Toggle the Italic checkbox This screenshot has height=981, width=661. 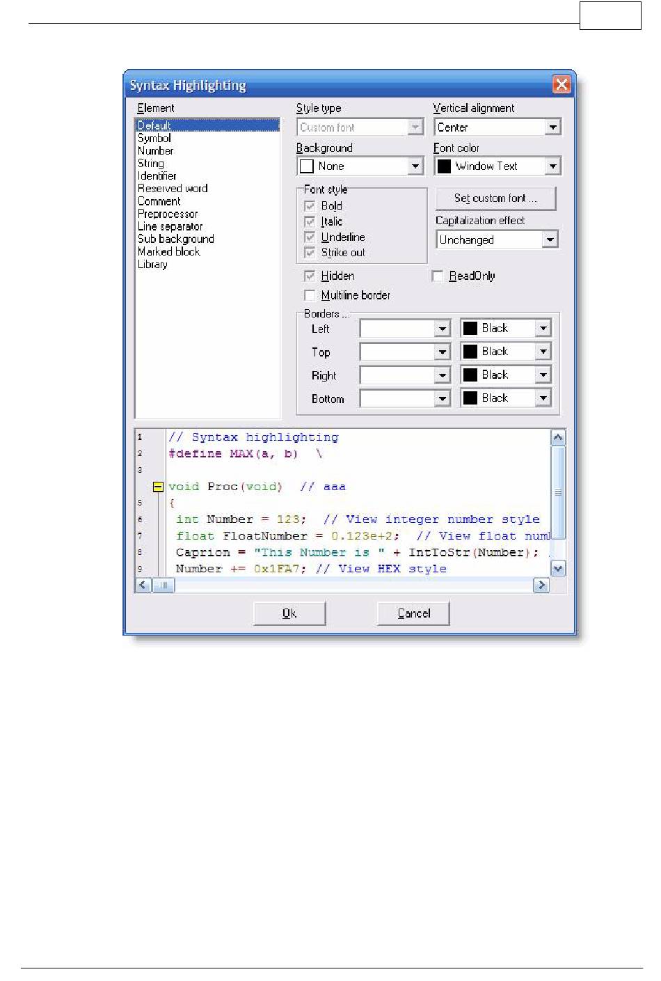pyautogui.click(x=310, y=221)
